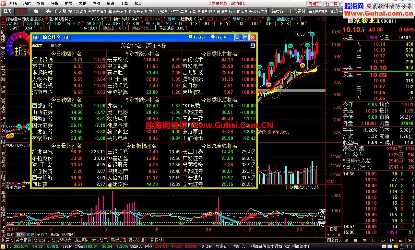
Task: Click the 闪电手 button
Action: click(314, 4)
